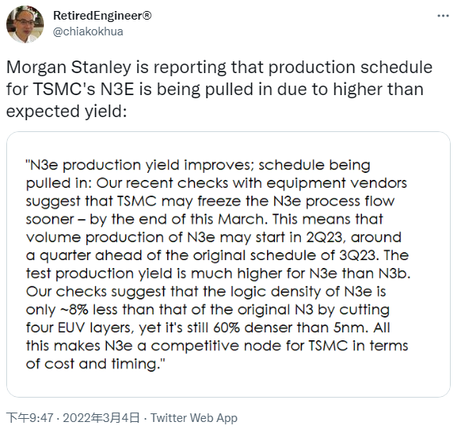Click the 'much higher for N3e than N3b' line
Image resolution: width=457 pixels, height=433 pixels.
coord(218,273)
